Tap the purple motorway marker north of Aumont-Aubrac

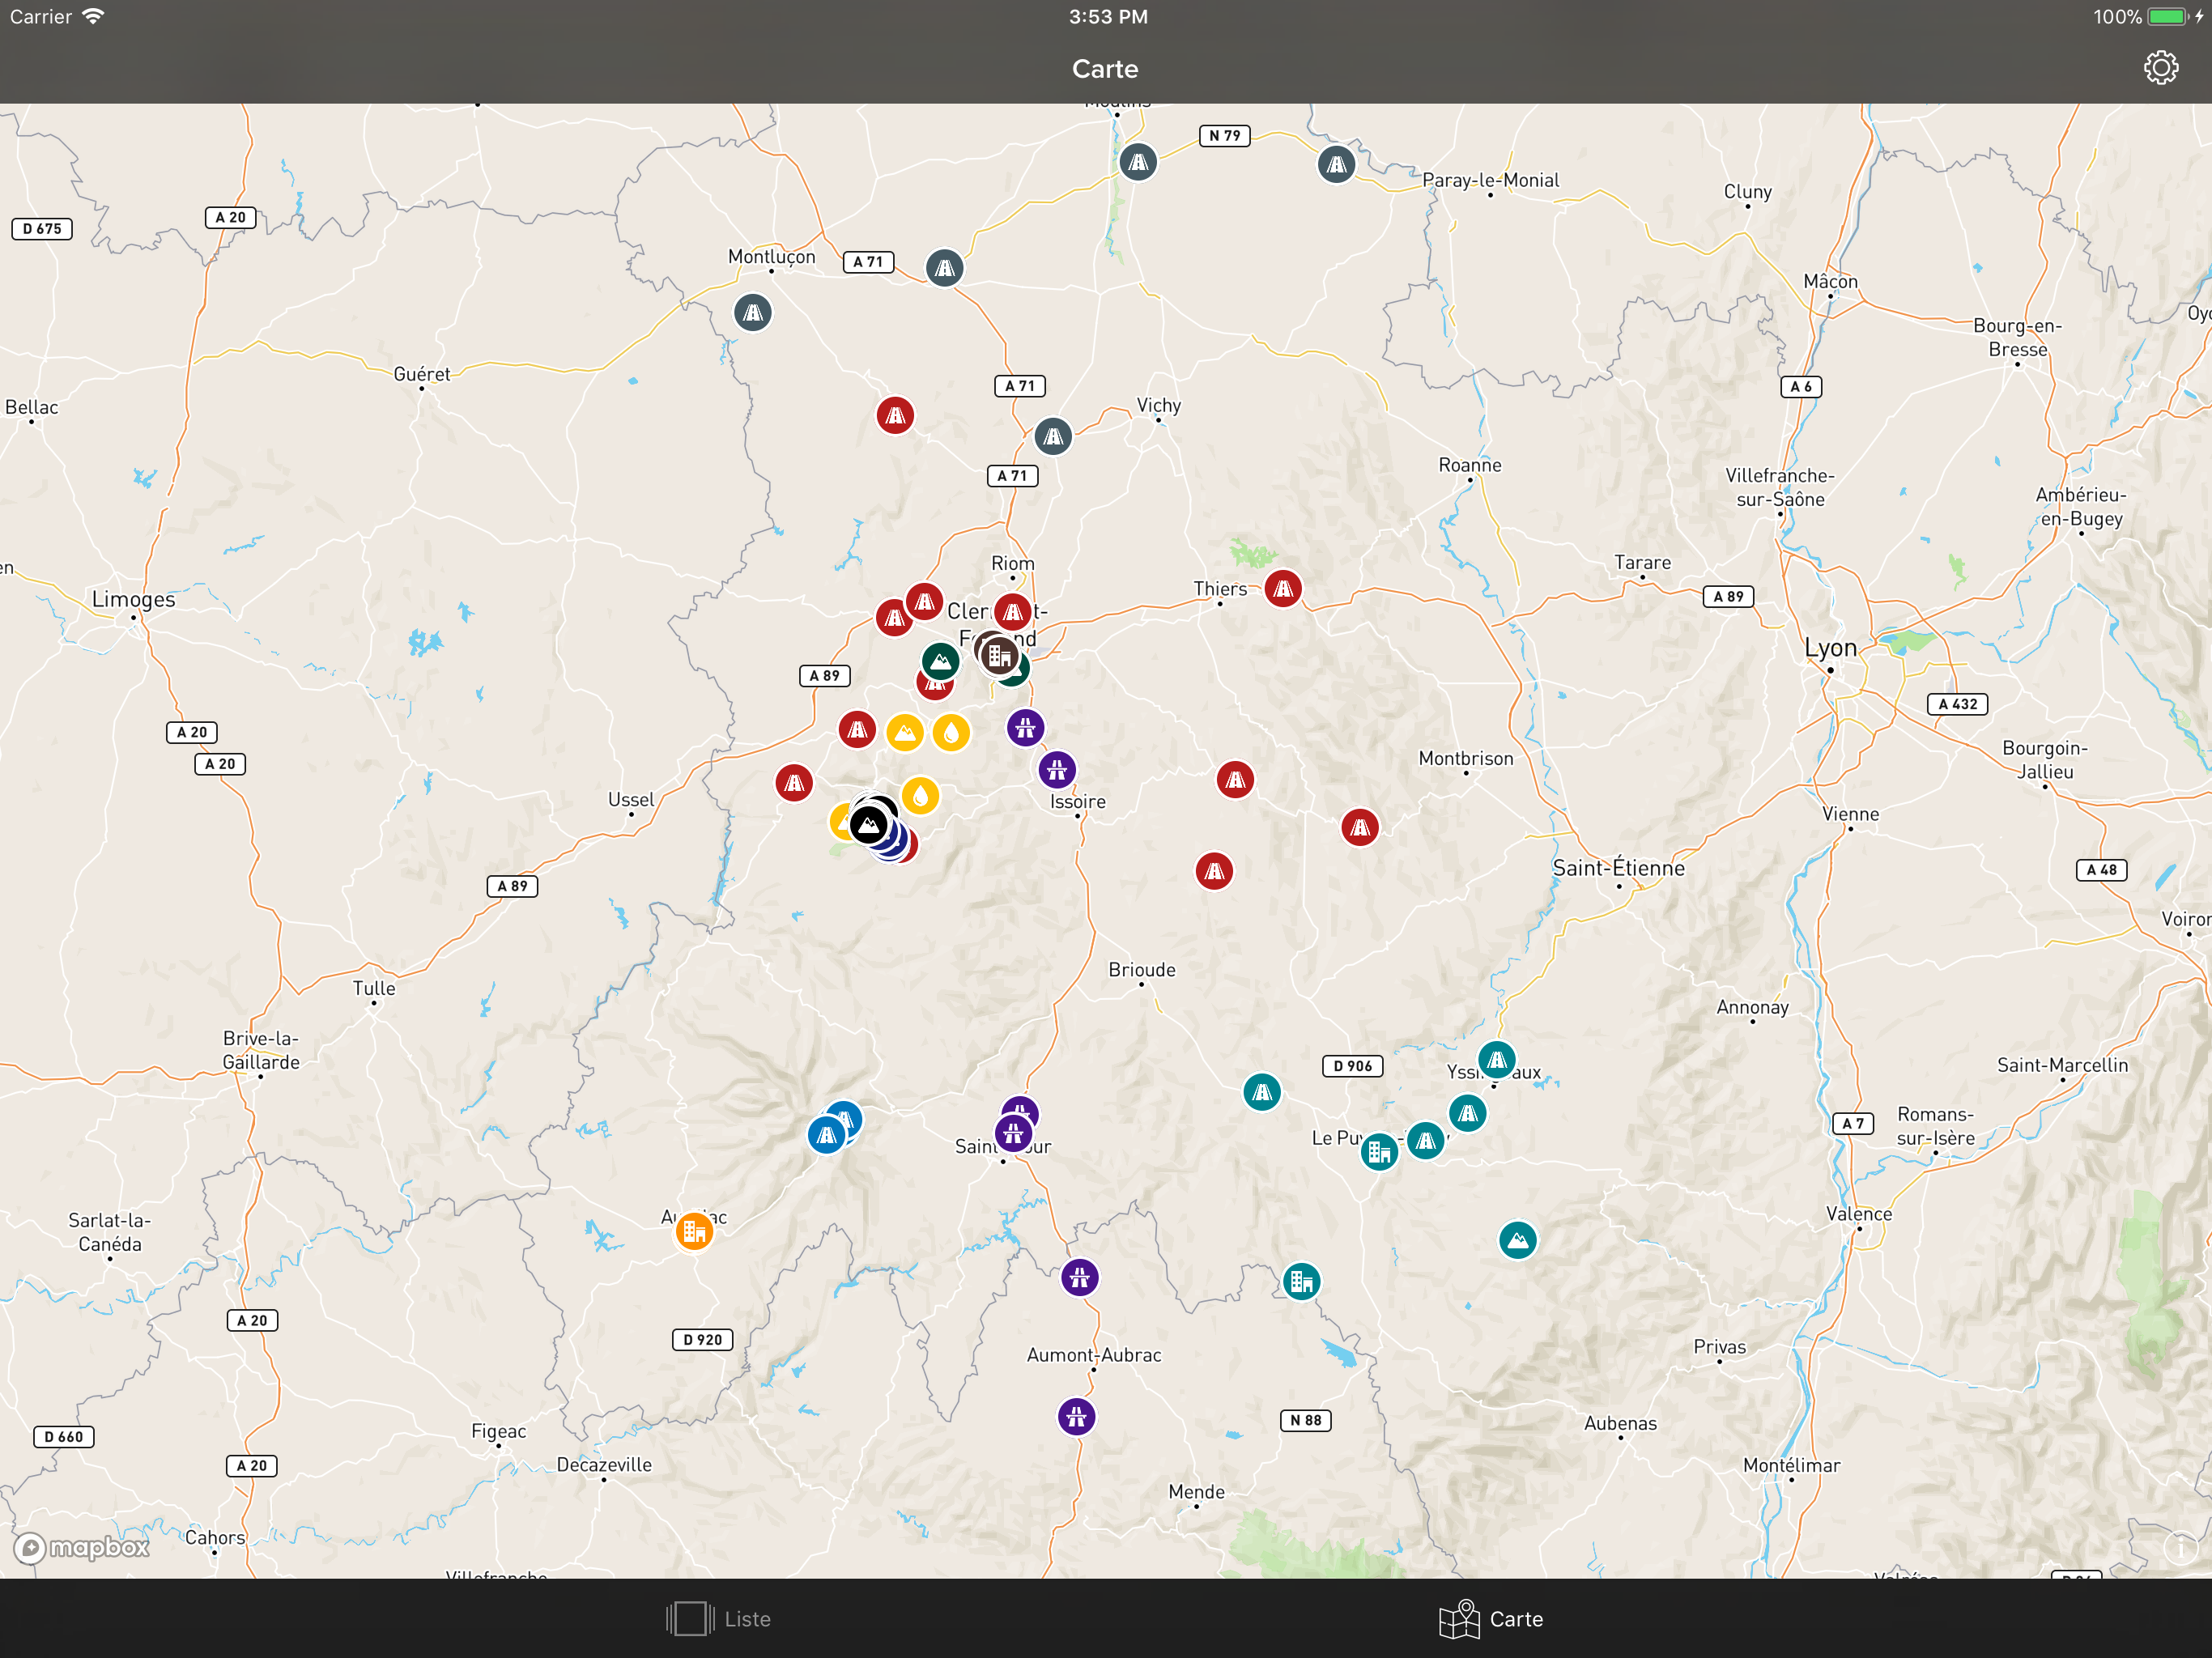pos(1080,1277)
